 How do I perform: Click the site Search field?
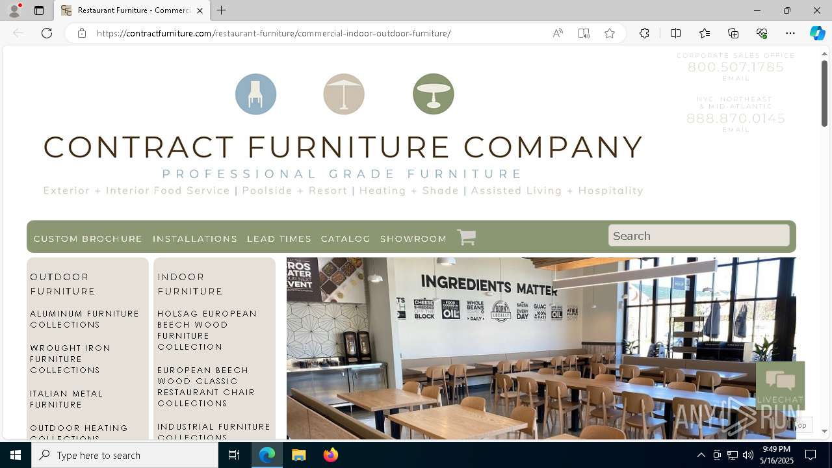(x=699, y=235)
